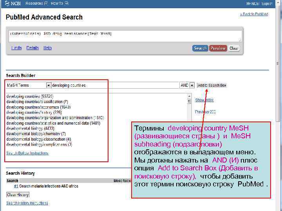Viewport: 282px width, 211px height.
Task: Click the Search column header in history
Action: click(13, 181)
